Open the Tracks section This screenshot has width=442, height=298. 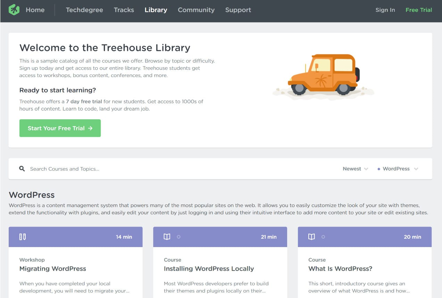point(124,10)
